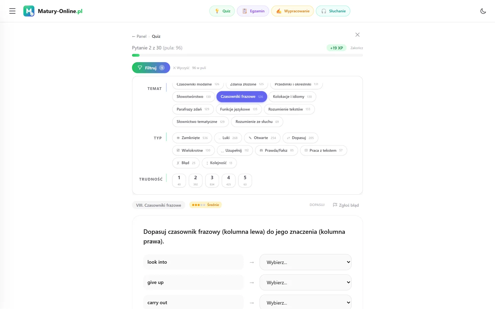Select difficulty level 2
Screen dimensions: 495x309
(x=196, y=181)
